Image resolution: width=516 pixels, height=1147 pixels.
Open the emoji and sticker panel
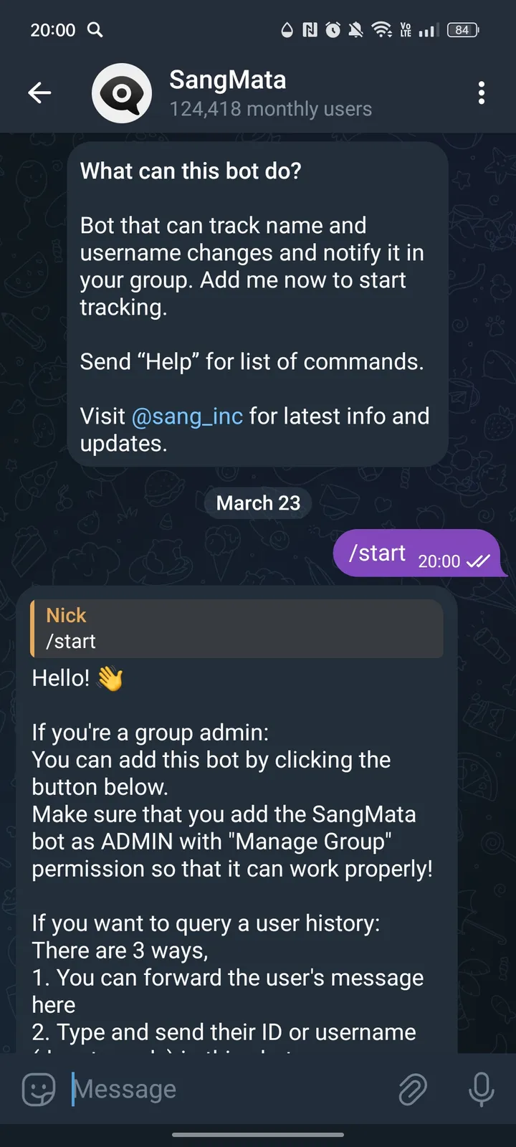(37, 1089)
